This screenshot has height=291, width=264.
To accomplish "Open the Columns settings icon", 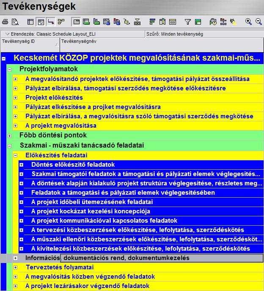I will [x=162, y=22].
